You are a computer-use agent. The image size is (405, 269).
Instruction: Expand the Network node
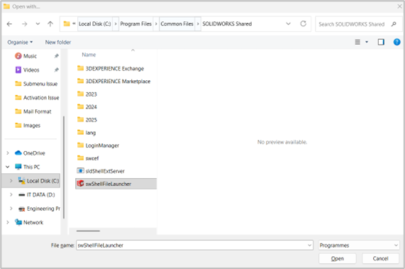(8, 222)
